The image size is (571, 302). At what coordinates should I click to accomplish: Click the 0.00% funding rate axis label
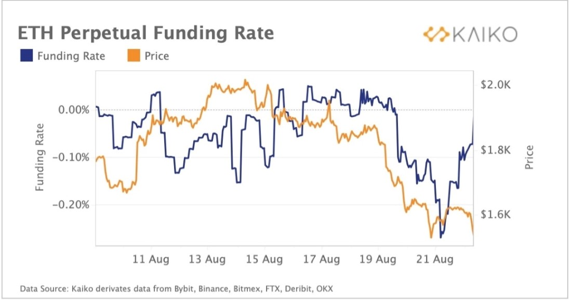click(74, 110)
